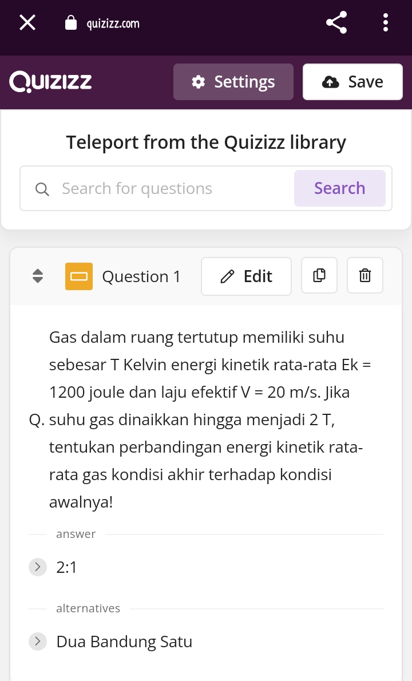Click the yellow question type icon
The height and width of the screenshot is (681, 412).
click(x=79, y=276)
